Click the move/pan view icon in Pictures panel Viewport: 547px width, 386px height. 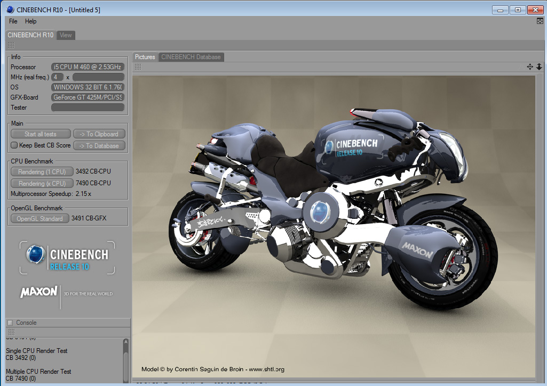click(530, 67)
